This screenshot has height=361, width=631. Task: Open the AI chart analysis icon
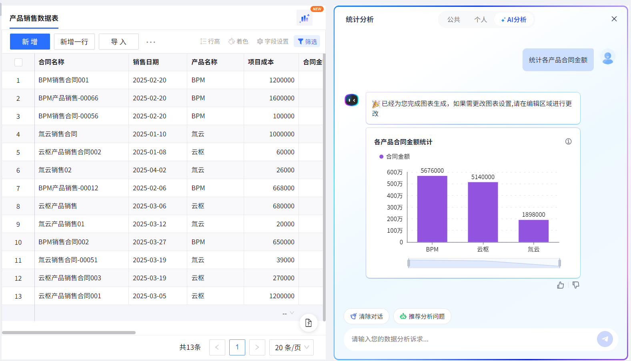pyautogui.click(x=304, y=18)
